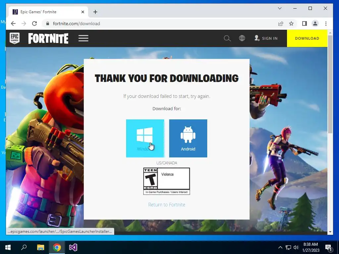Bookmark this page with the star
This screenshot has height=254, width=339.
[x=291, y=23]
